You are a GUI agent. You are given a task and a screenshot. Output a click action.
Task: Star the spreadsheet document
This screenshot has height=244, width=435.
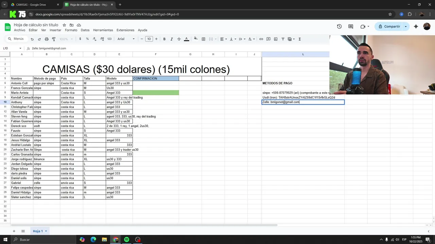[64, 25]
